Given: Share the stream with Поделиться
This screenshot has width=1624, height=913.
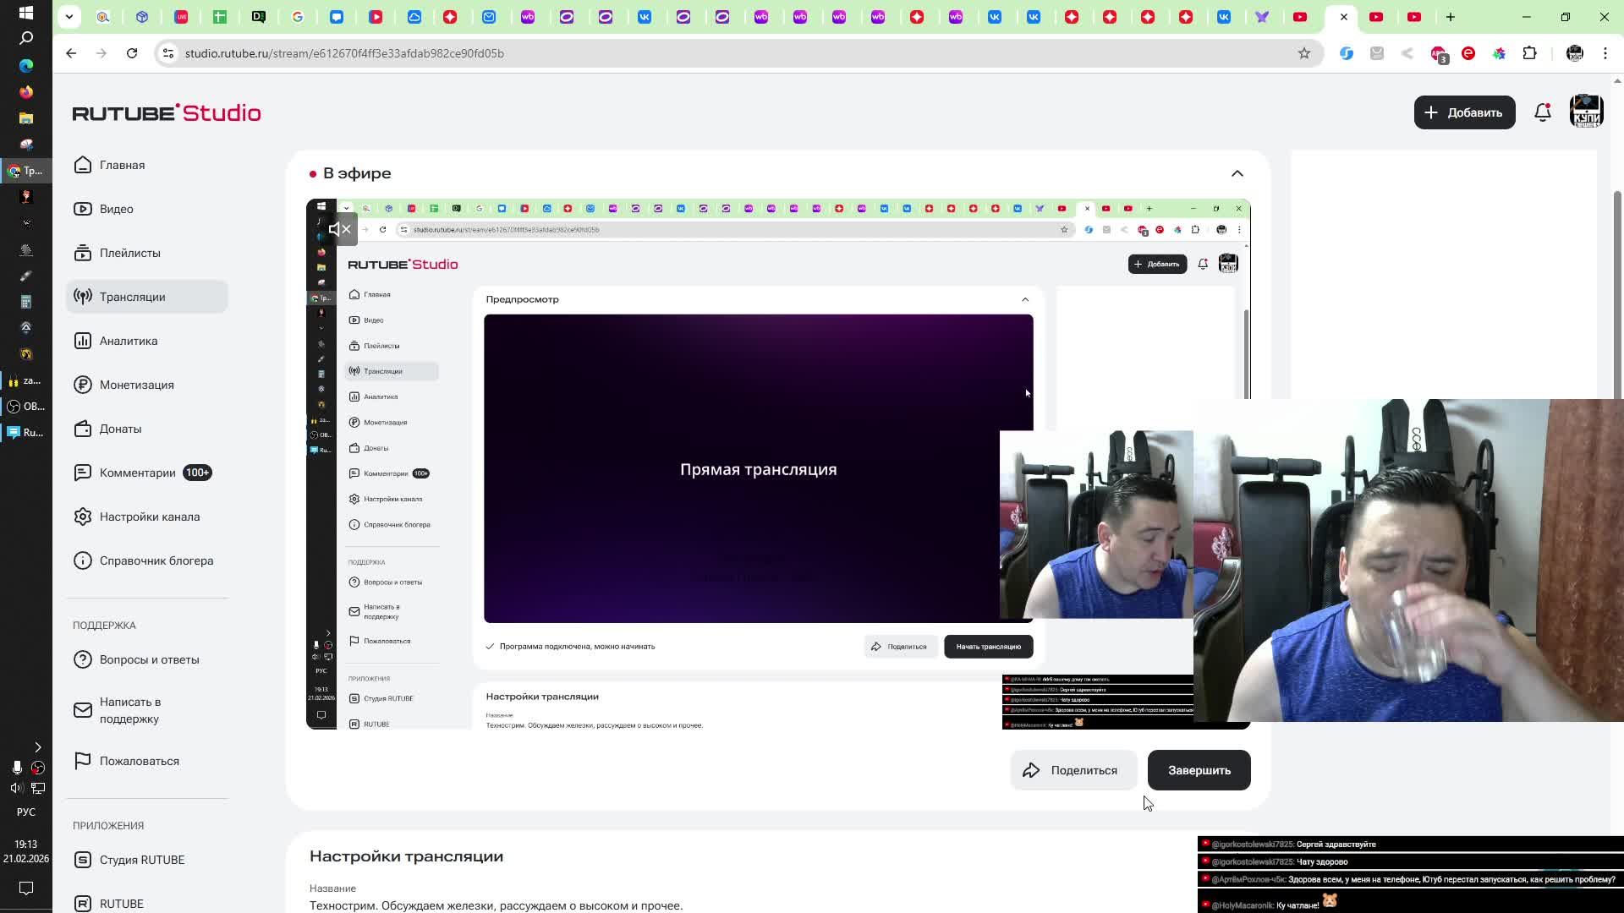Looking at the screenshot, I should [x=1073, y=770].
